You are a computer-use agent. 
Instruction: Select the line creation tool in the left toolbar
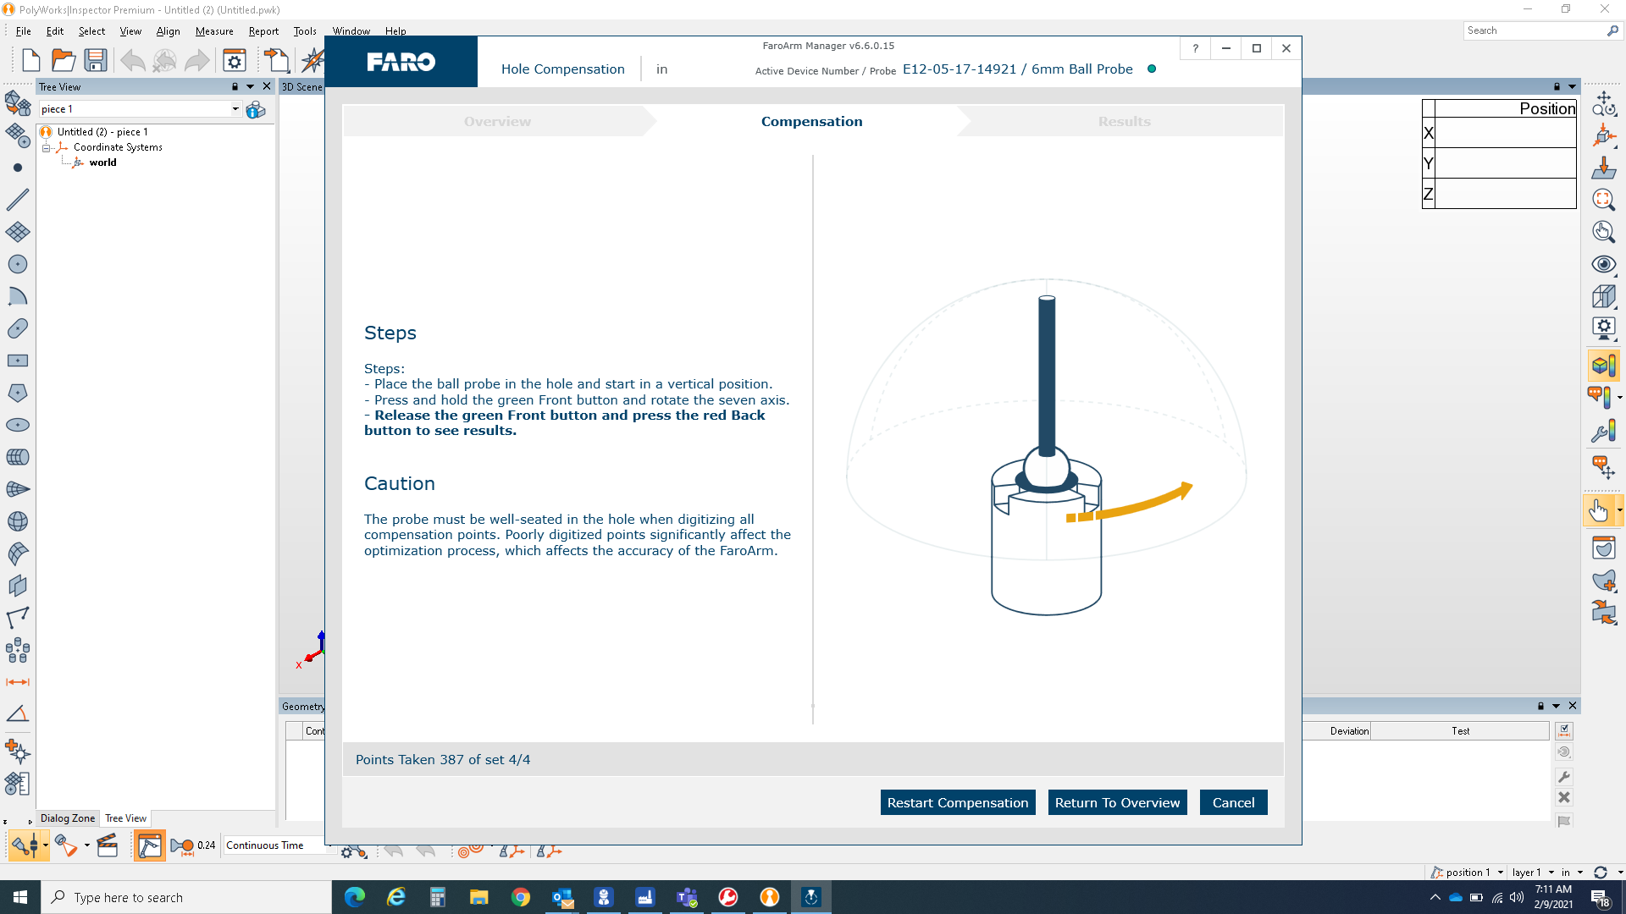(x=18, y=199)
